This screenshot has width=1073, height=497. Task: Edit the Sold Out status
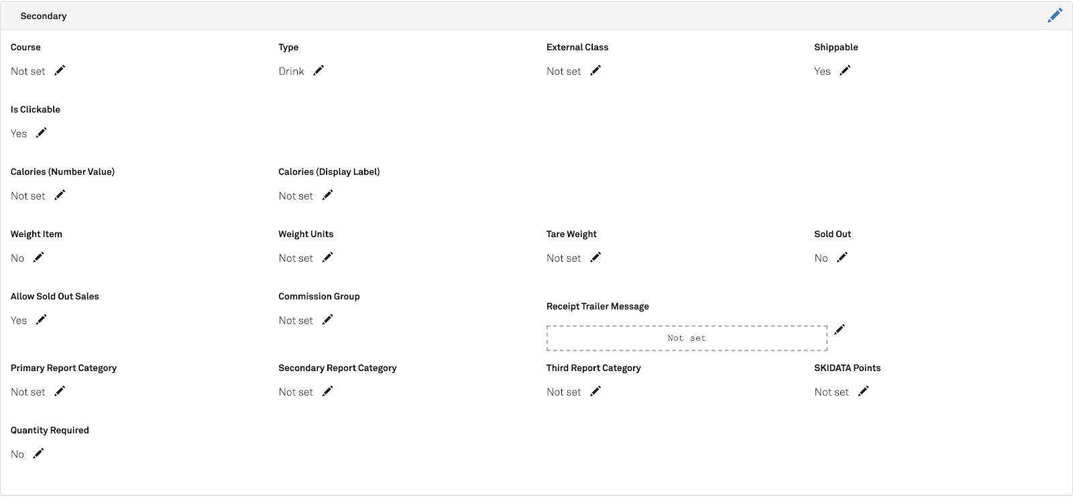pos(842,257)
